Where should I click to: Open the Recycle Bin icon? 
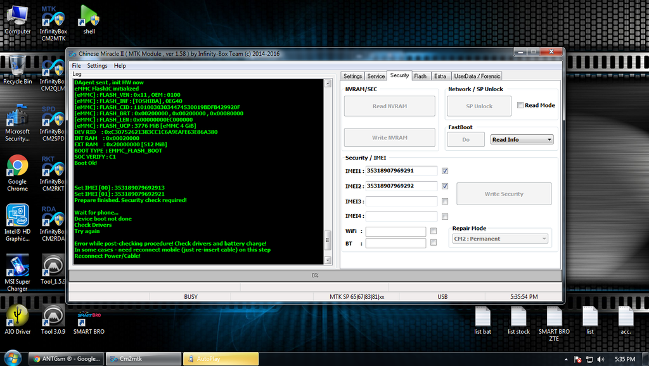17,70
